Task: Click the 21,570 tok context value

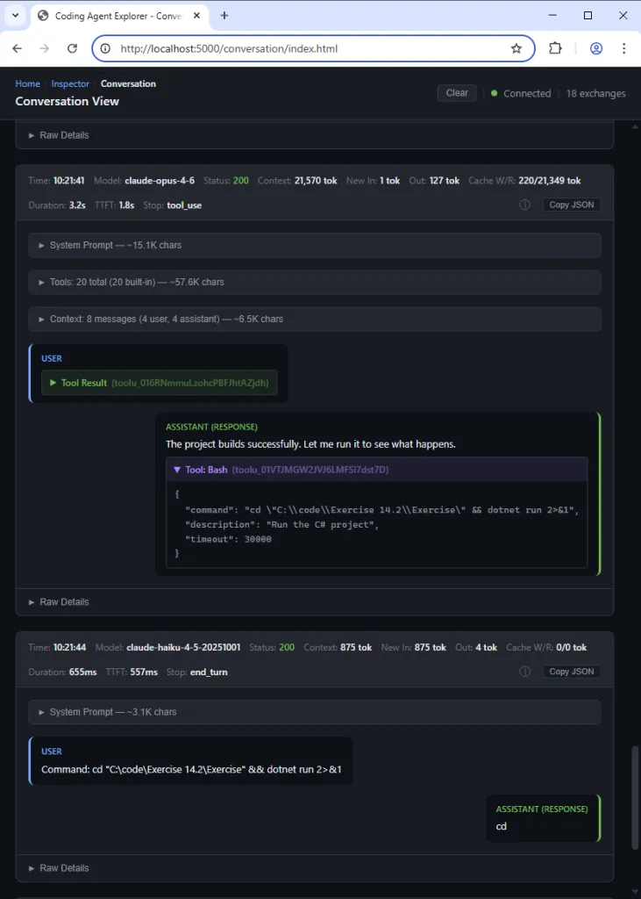Action: coord(316,181)
